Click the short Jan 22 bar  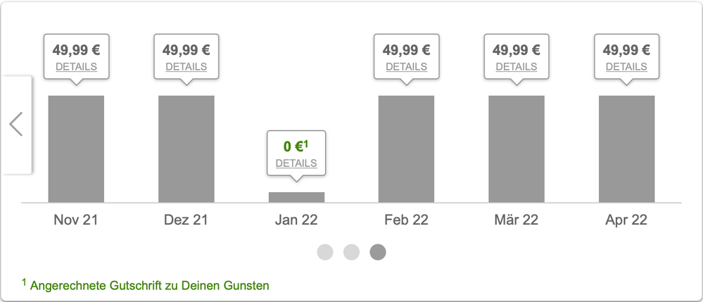pos(296,197)
